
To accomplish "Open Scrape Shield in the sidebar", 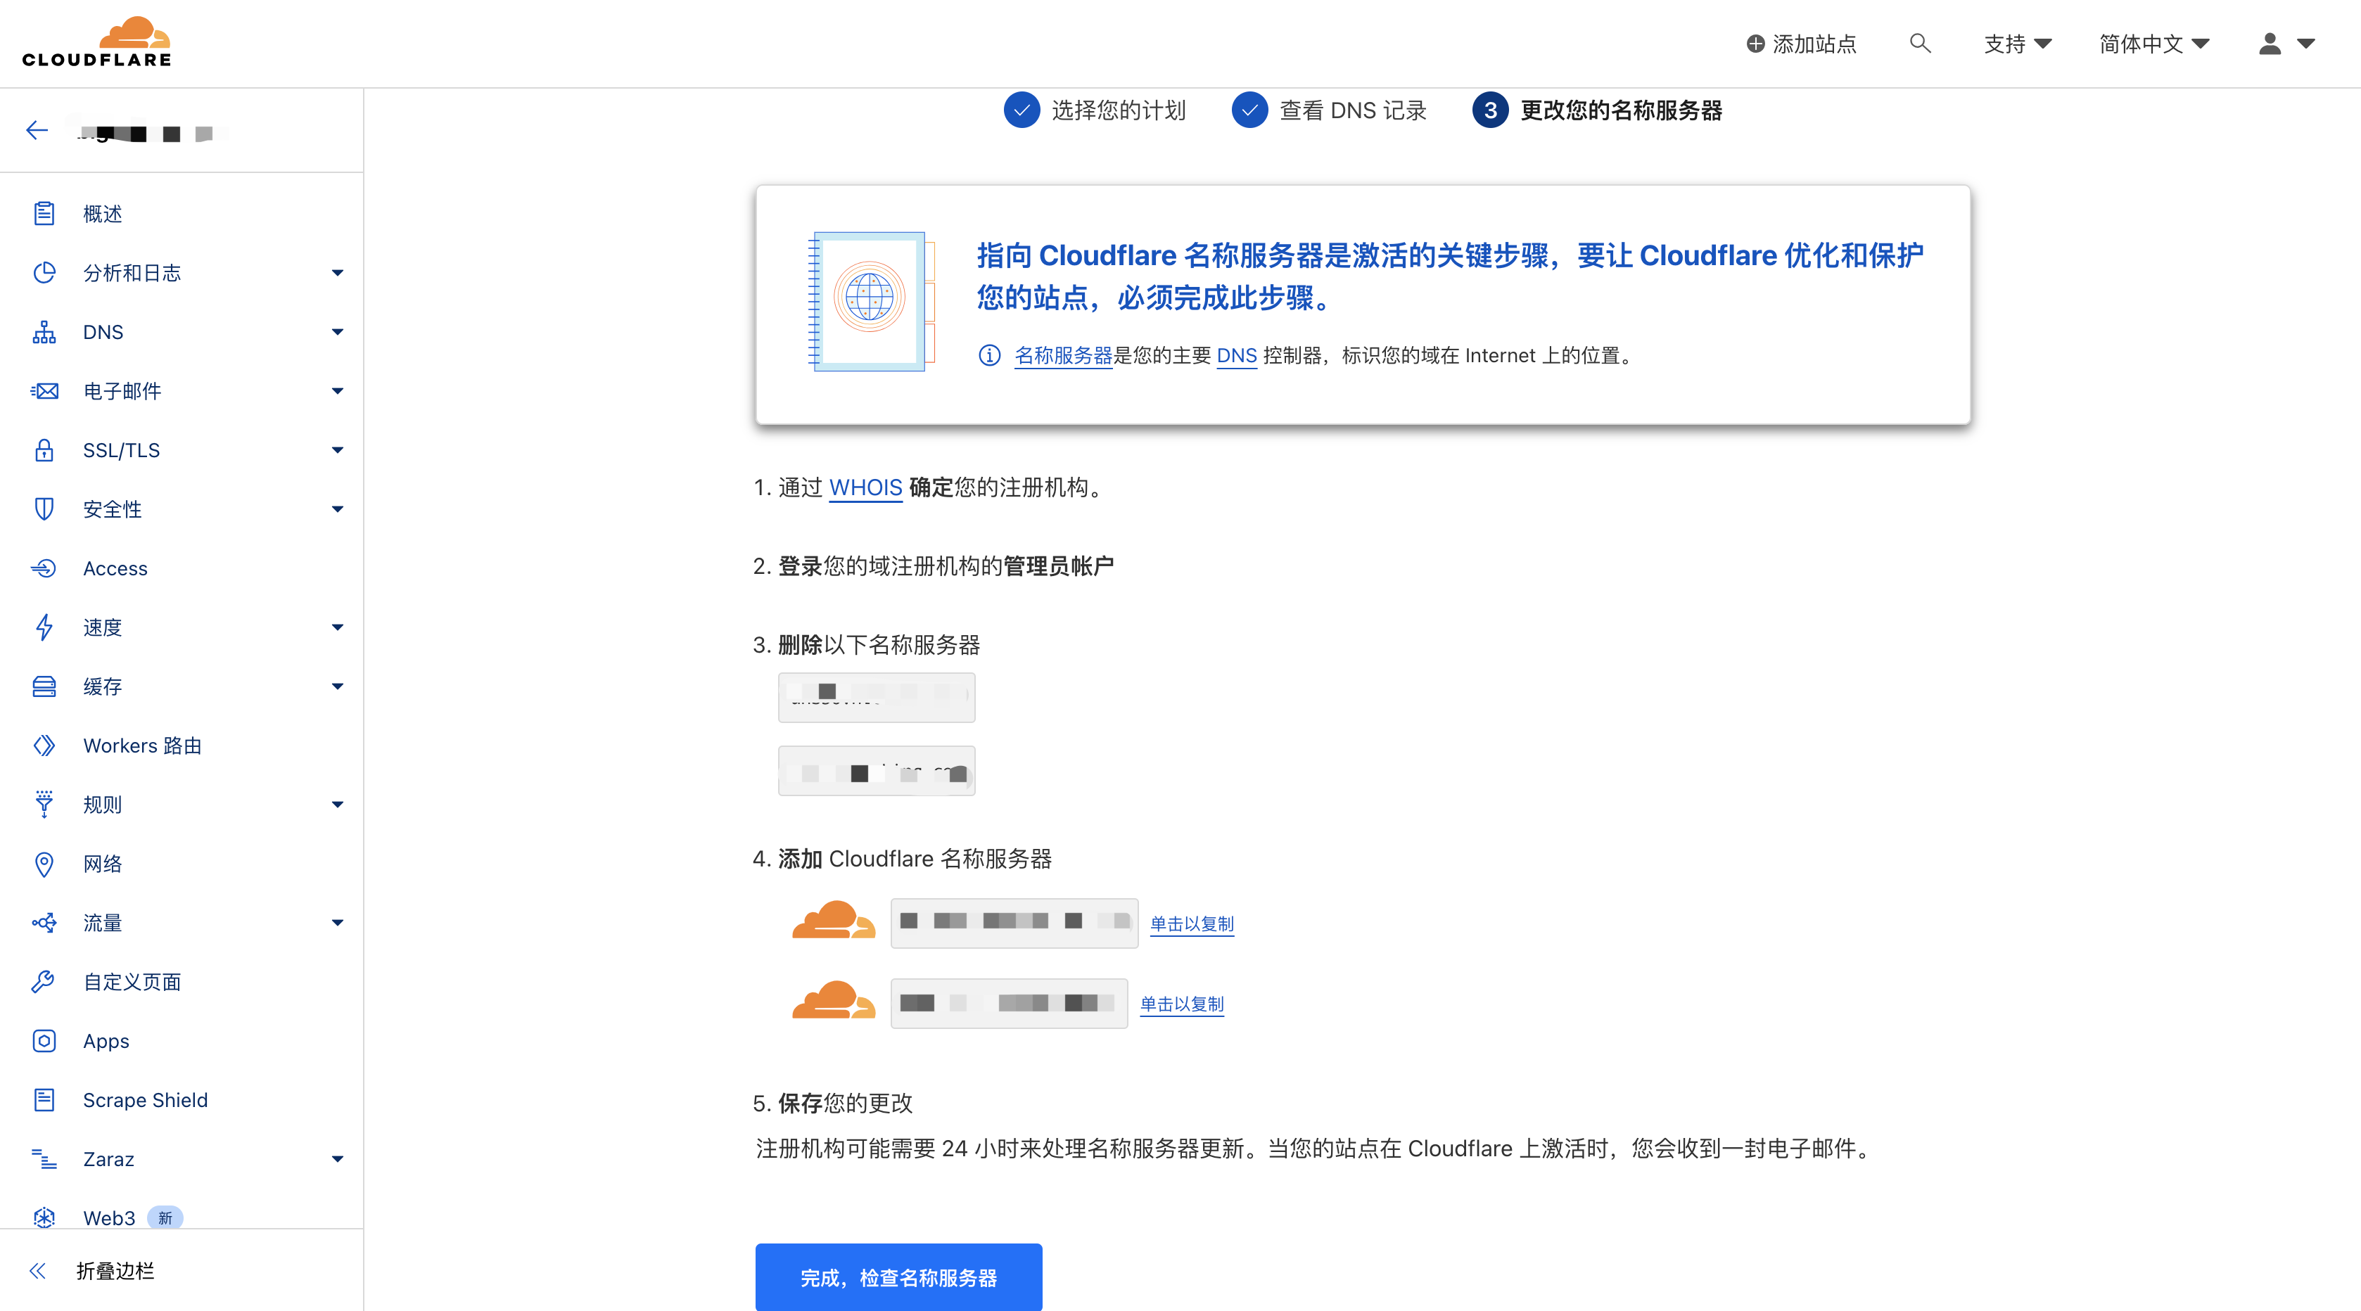I will pos(145,1100).
